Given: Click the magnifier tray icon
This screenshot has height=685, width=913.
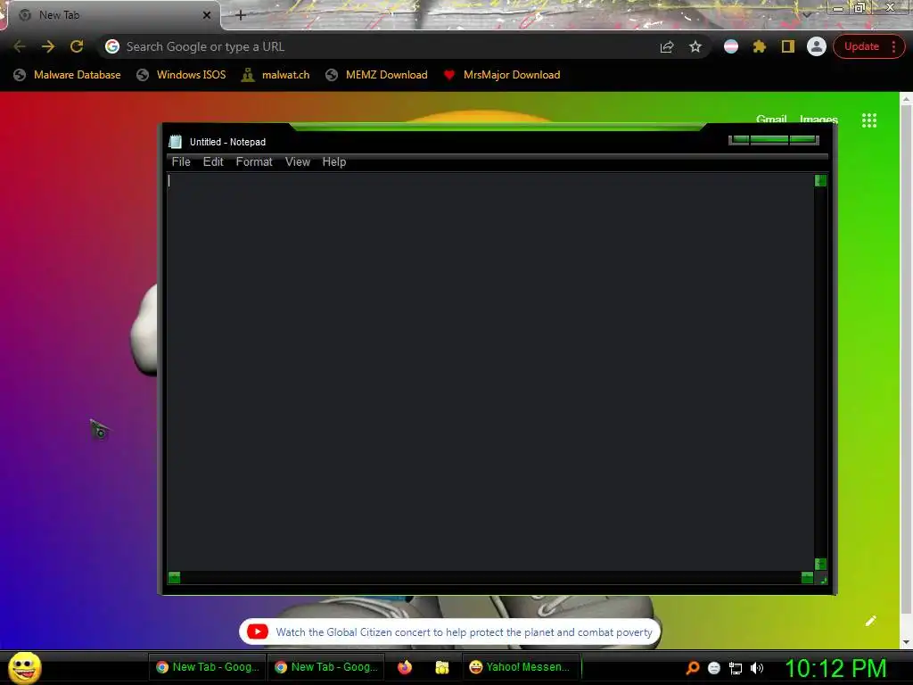Looking at the screenshot, I should pyautogui.click(x=692, y=667).
